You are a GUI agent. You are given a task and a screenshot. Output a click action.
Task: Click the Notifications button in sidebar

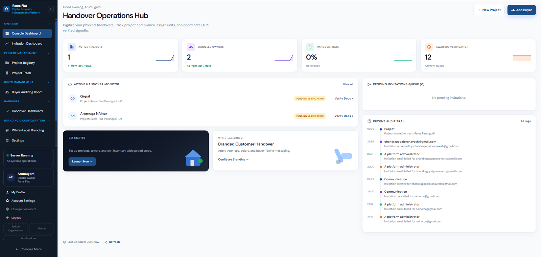pos(28,238)
